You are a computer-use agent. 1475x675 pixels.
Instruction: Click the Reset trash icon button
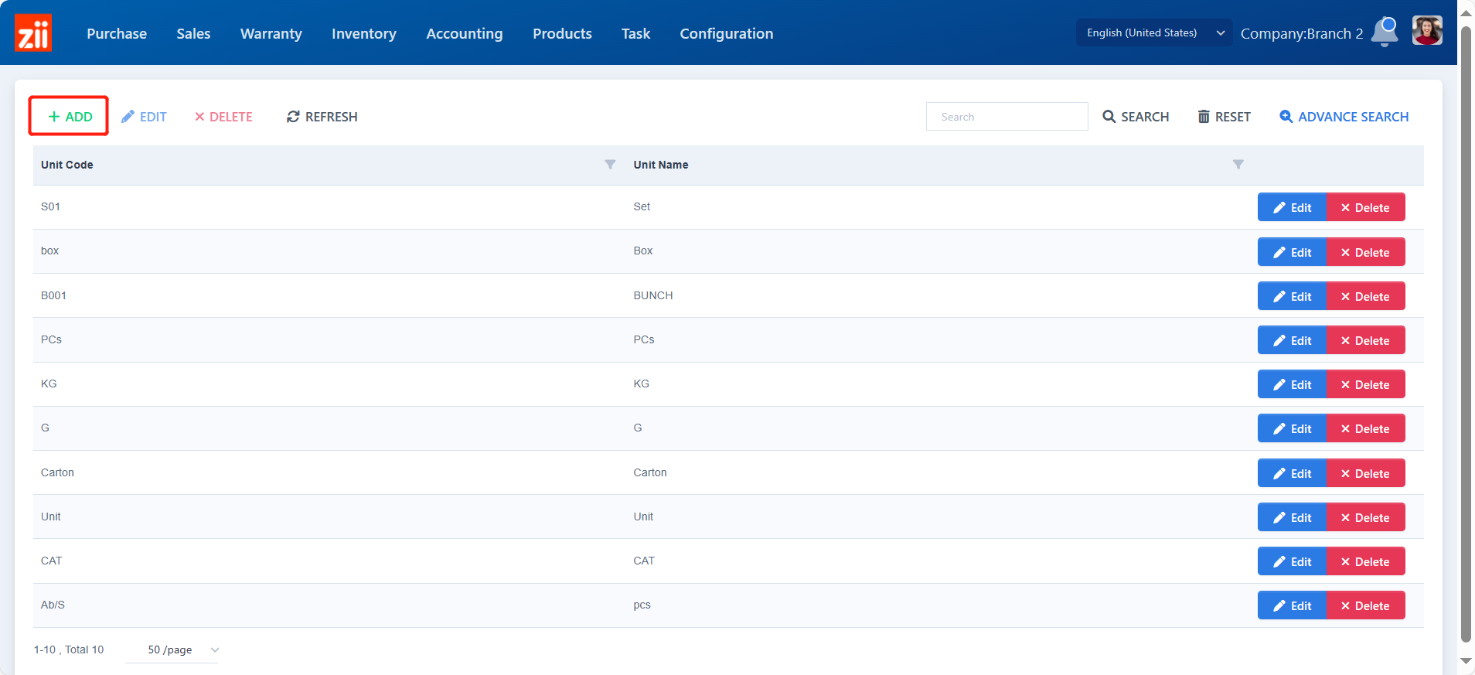coord(1224,117)
